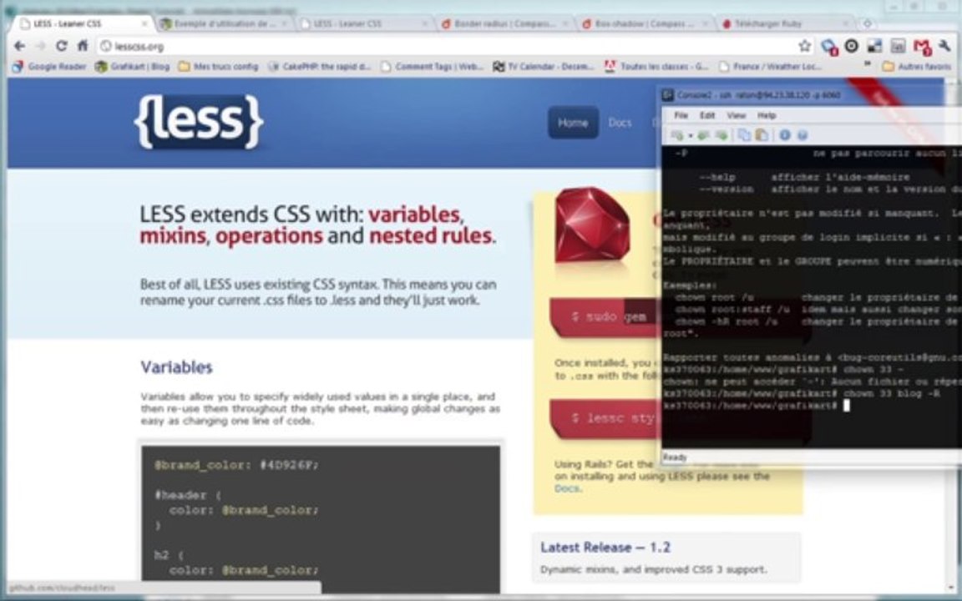Click the blue info icon in Console2
The width and height of the screenshot is (962, 601).
[x=785, y=135]
